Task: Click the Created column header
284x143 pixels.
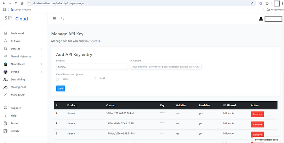Action: 111,105
